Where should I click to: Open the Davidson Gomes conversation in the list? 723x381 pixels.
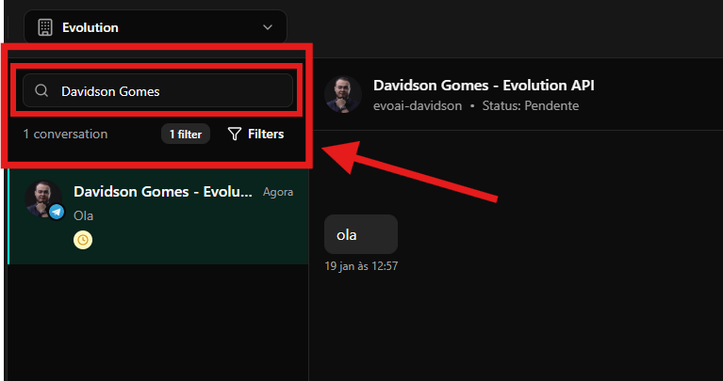click(158, 216)
